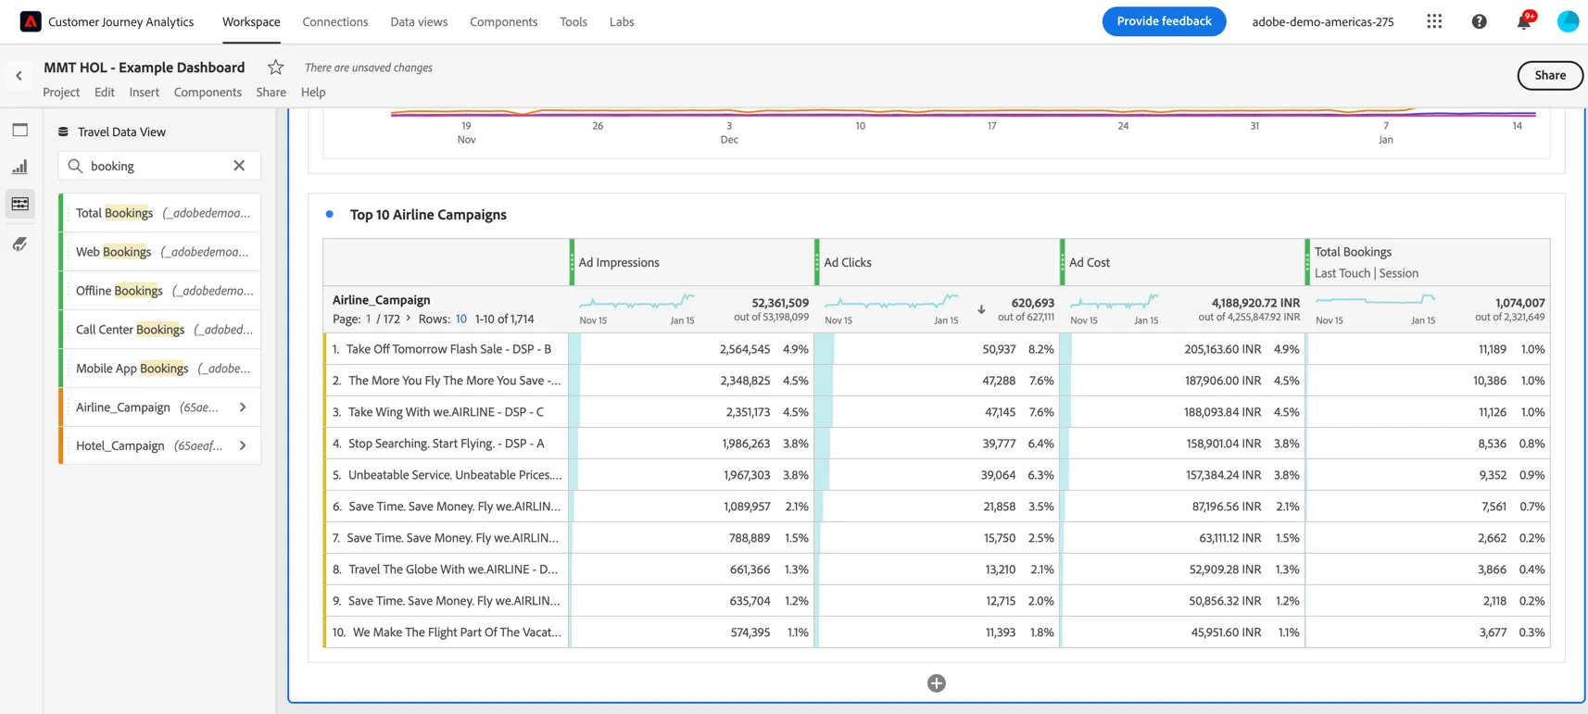Change the Rows count value 10

click(x=460, y=319)
